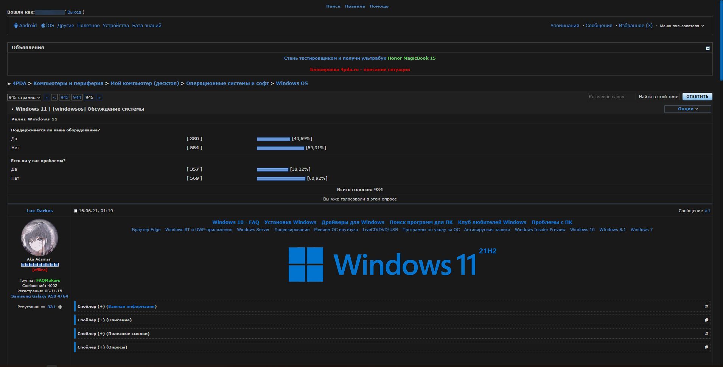Open message #1 permalink

(707, 211)
